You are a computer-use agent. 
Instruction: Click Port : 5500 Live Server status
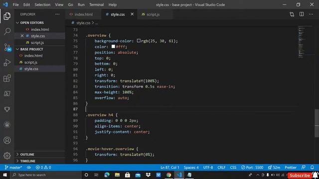pos(252,168)
